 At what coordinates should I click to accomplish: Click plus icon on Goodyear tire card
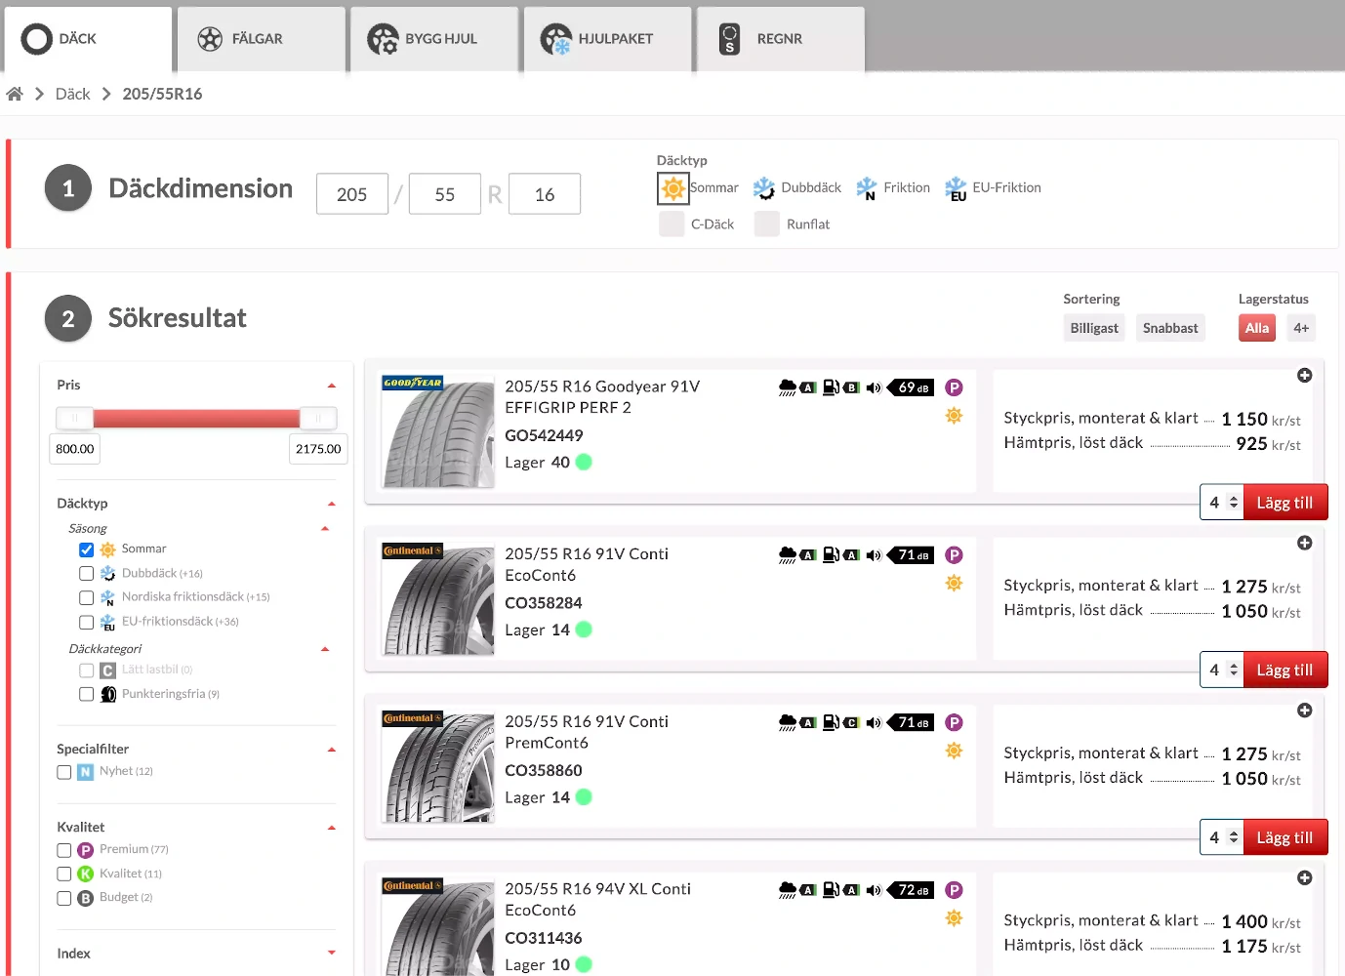click(x=1304, y=376)
